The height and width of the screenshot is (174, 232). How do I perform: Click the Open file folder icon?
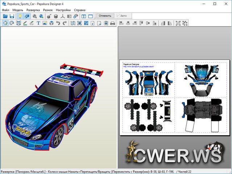click(x=5, y=16)
